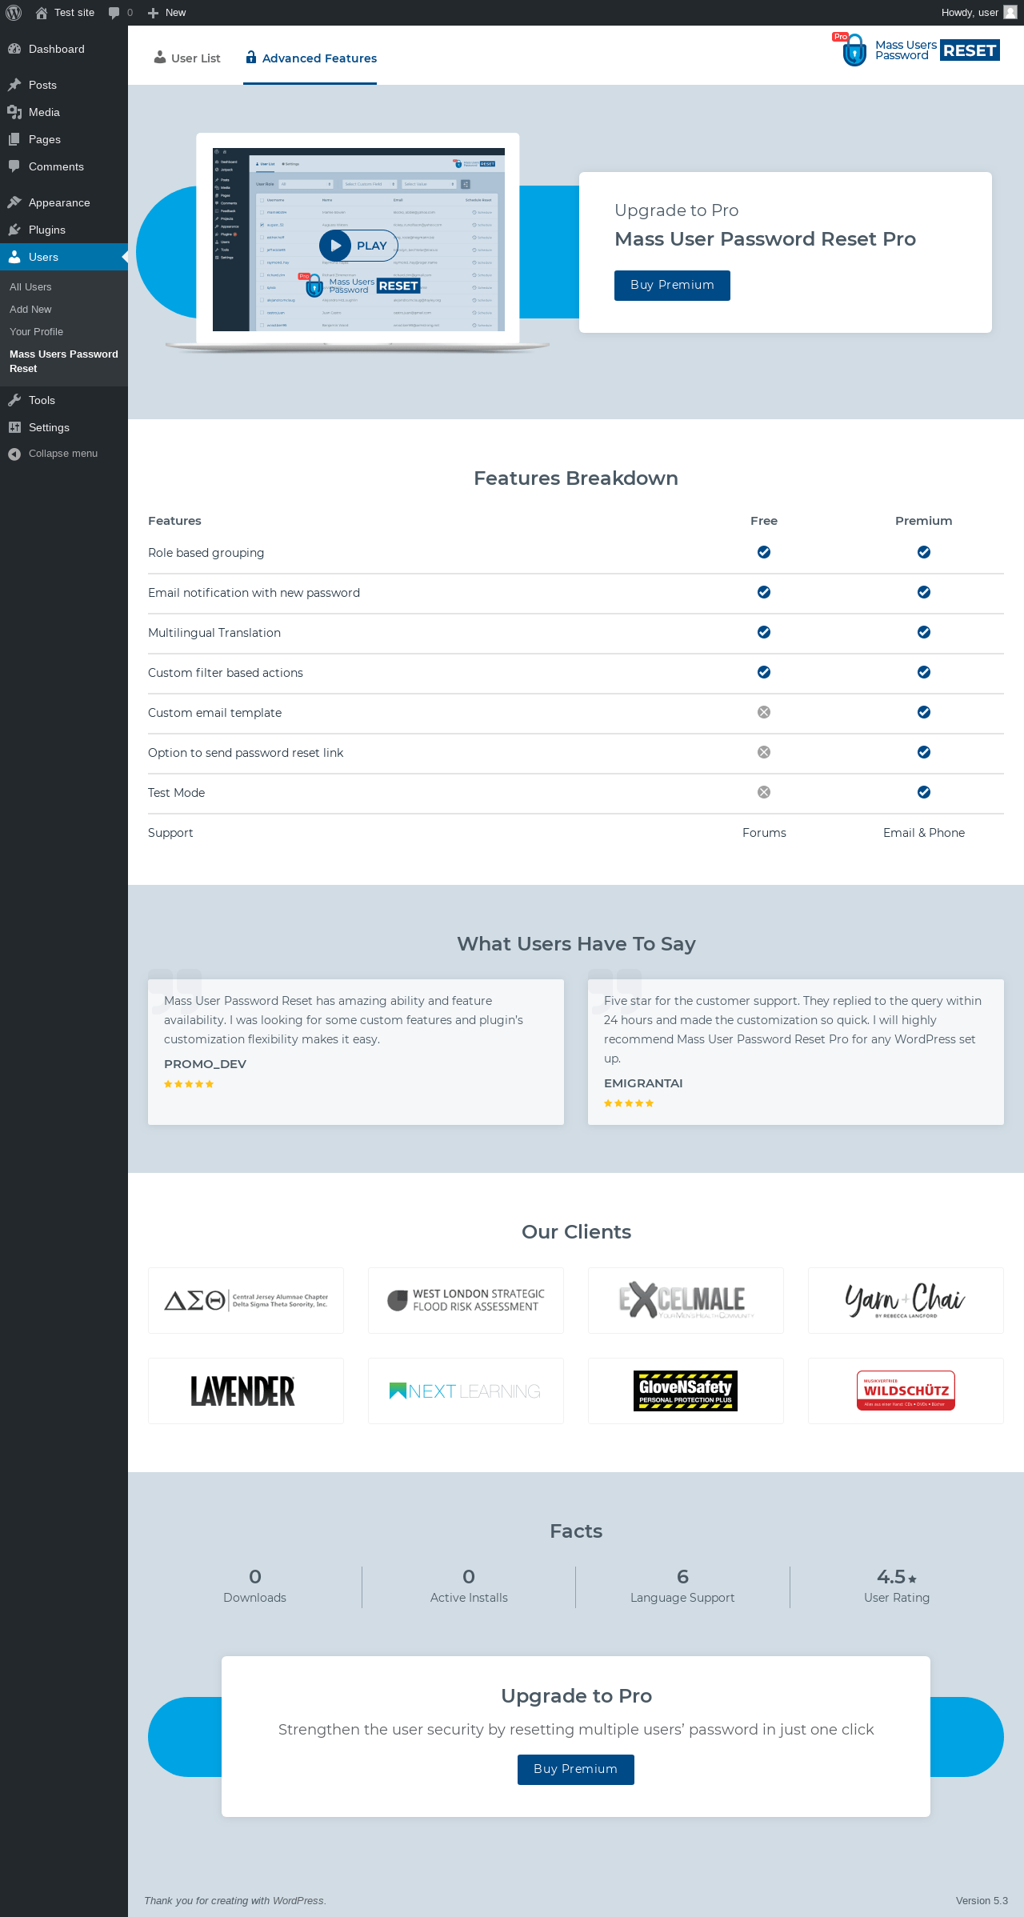Click the Settings sliders icon
This screenshot has height=1917, width=1024.
coord(14,427)
